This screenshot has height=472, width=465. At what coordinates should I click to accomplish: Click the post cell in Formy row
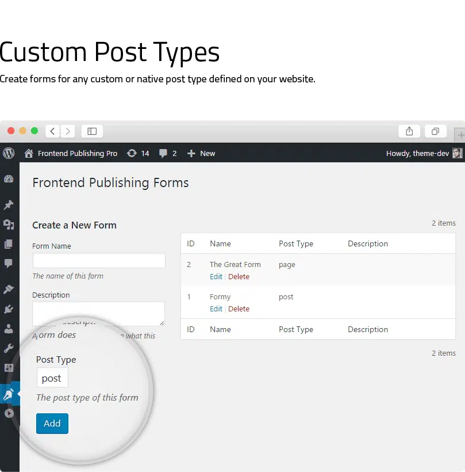pos(286,297)
